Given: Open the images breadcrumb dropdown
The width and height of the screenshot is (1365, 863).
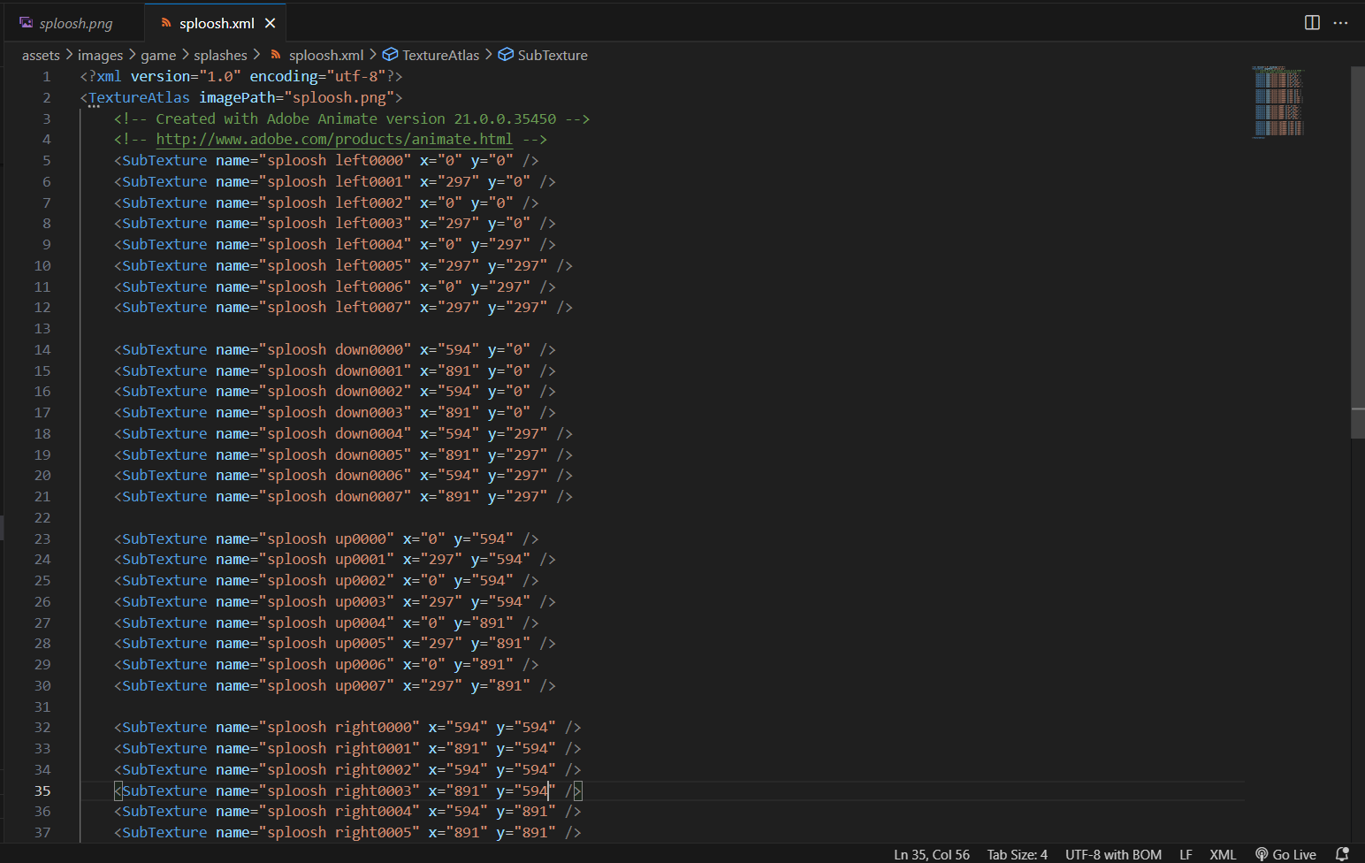Looking at the screenshot, I should (100, 55).
